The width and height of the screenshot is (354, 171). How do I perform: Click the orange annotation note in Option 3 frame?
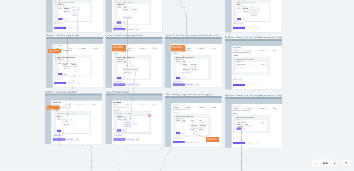click(x=178, y=48)
